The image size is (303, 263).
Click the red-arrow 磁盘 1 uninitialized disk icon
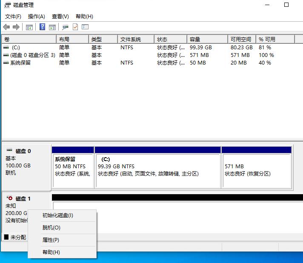[x=9, y=198]
